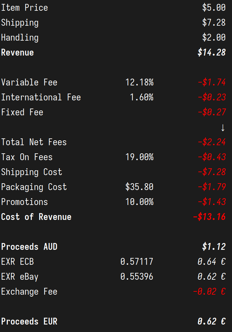The image size is (232, 332).
Task: Select the Shipping amount in the revenue section
Action: (x=214, y=23)
